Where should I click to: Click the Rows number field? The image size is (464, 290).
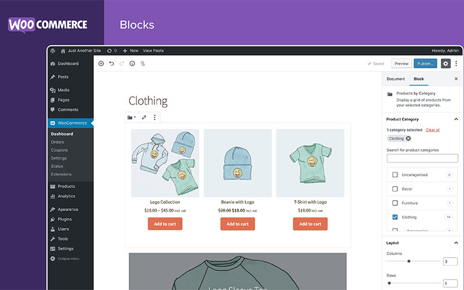(x=450, y=283)
